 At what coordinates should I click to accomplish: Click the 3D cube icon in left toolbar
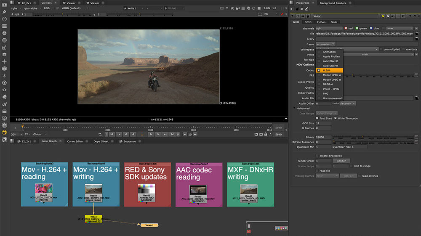(x=4, y=68)
